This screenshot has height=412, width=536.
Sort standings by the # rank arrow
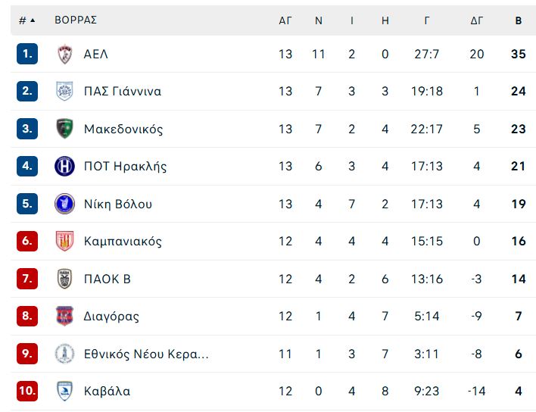(27, 20)
